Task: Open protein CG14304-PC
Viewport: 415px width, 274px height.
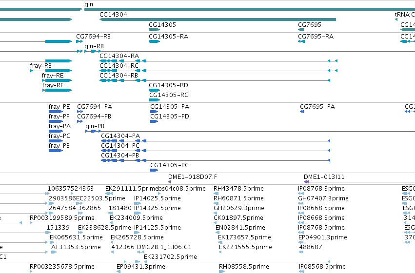Action: [120, 146]
